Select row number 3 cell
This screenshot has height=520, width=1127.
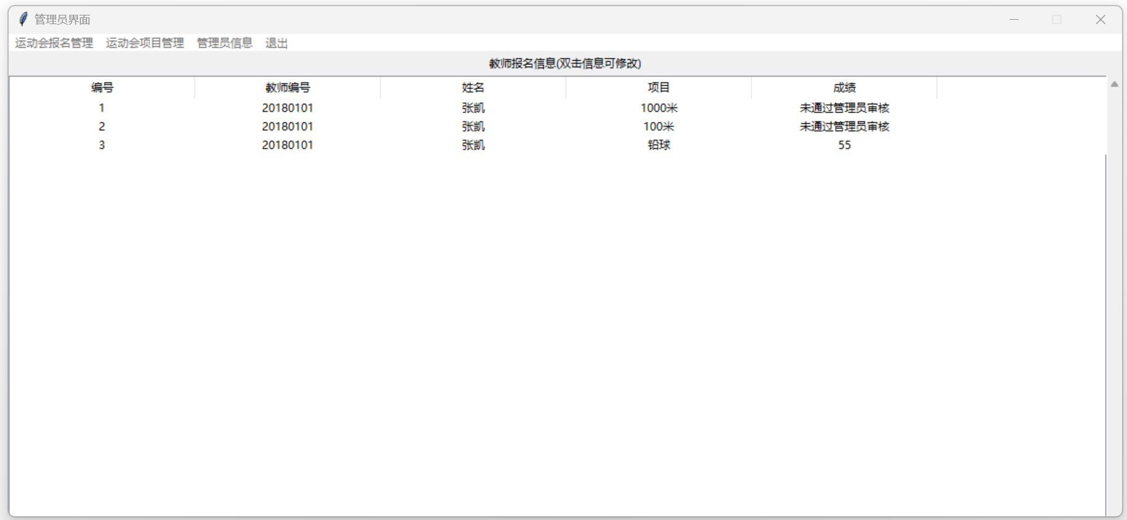pyautogui.click(x=102, y=145)
